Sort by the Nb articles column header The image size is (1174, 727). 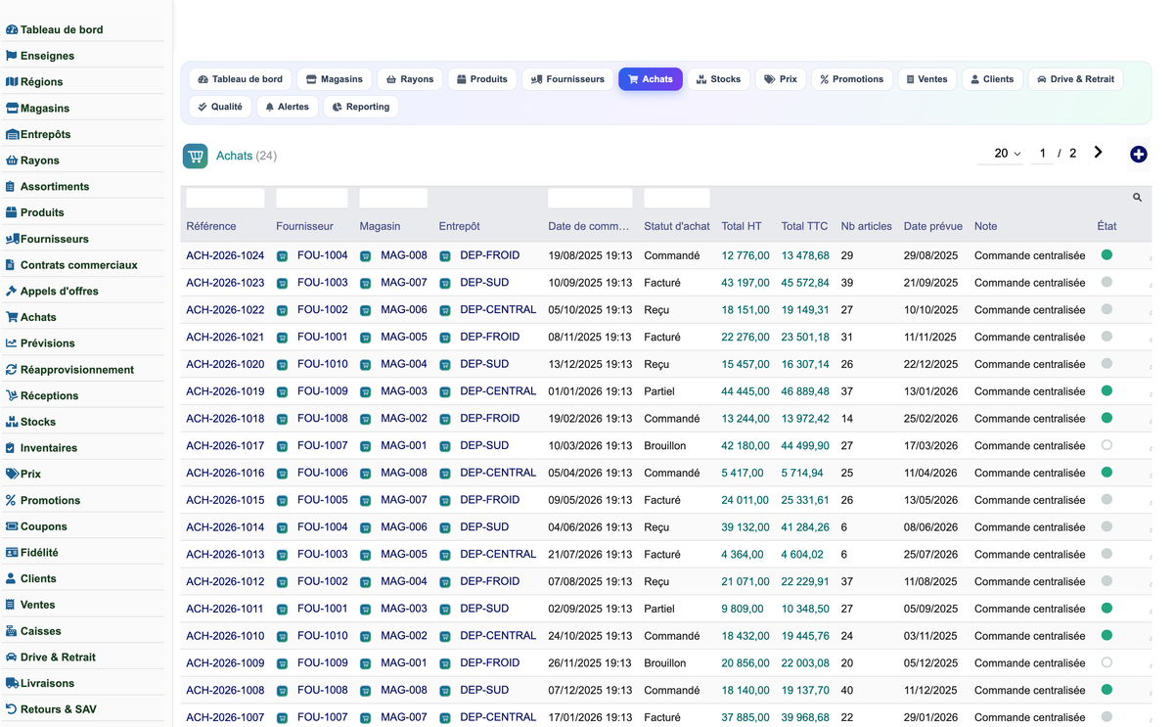pyautogui.click(x=866, y=226)
